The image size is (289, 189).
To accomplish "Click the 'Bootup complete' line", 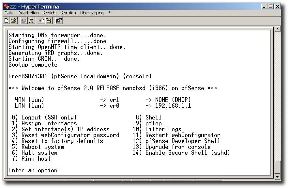I will [x=33, y=65].
